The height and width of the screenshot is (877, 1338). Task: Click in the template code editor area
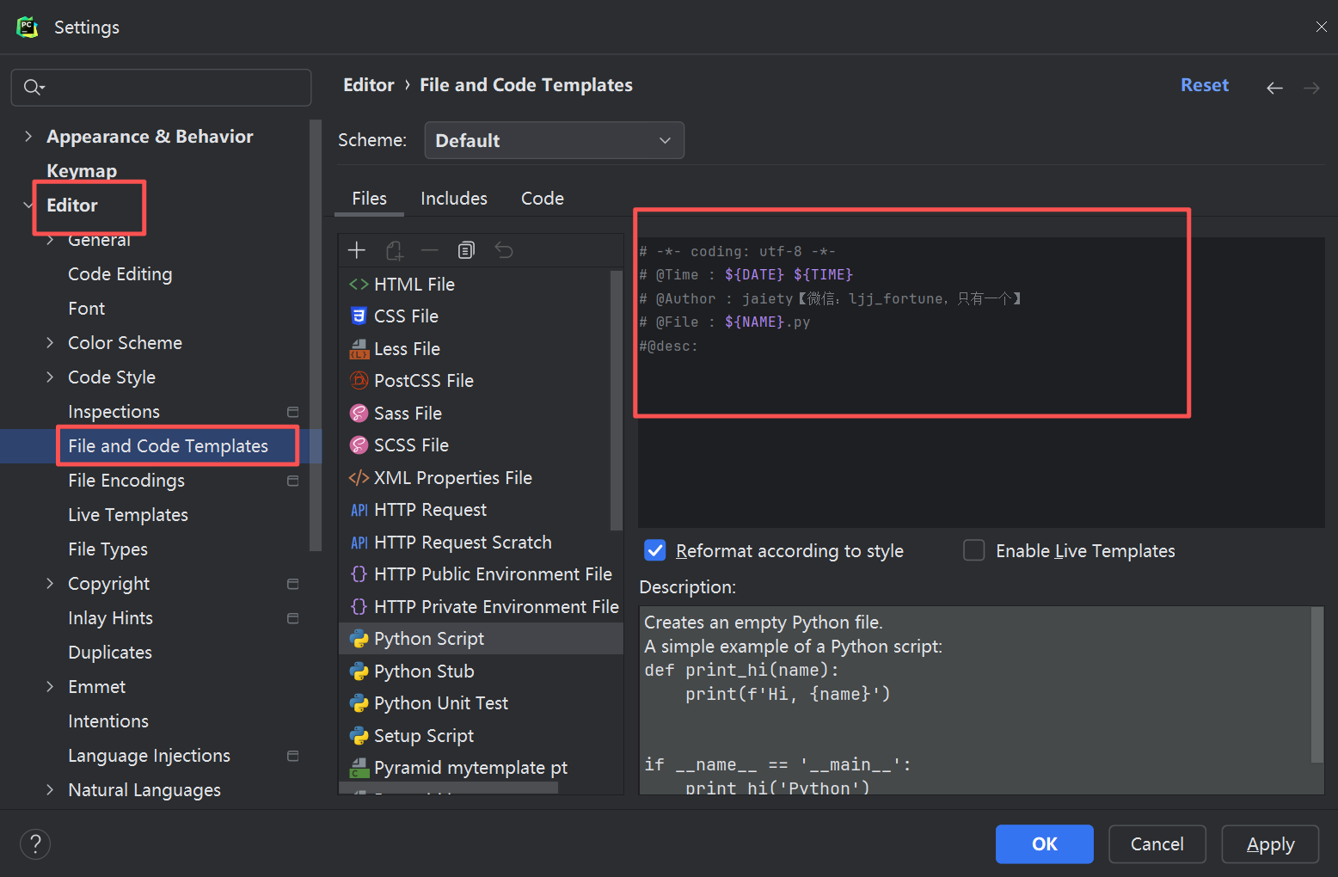click(981, 383)
